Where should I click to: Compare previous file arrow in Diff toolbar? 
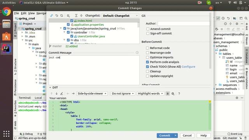click(x=68, y=94)
